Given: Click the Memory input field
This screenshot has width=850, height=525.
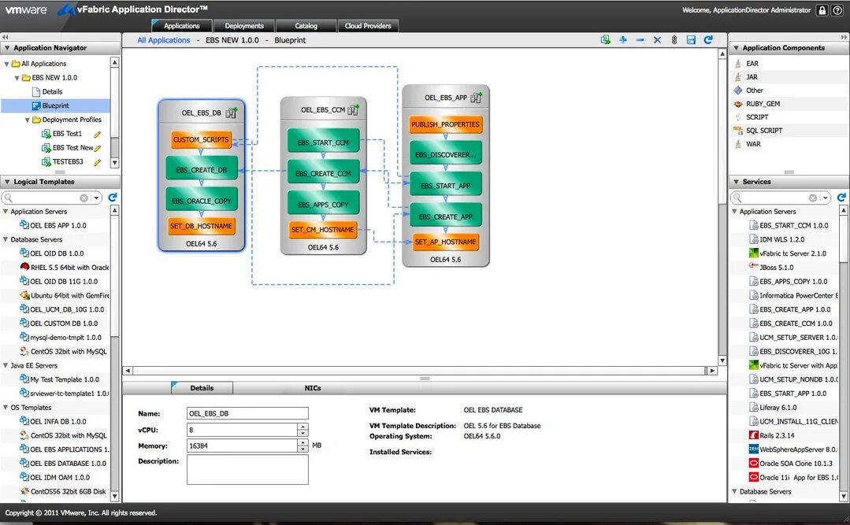Looking at the screenshot, I should (x=243, y=446).
